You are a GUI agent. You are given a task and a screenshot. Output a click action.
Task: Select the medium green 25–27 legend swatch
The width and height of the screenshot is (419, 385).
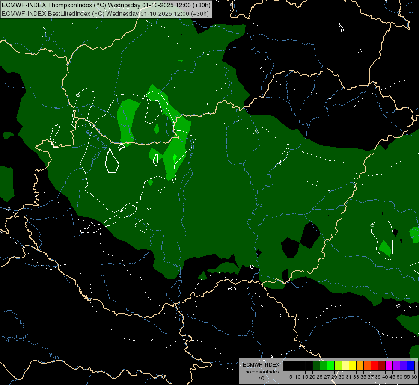coord(324,366)
